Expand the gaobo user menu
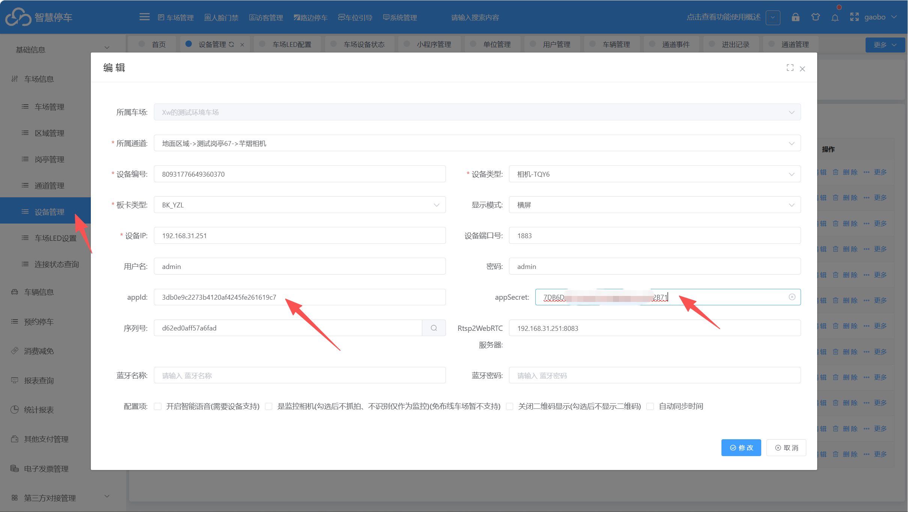908x512 pixels. tap(880, 17)
